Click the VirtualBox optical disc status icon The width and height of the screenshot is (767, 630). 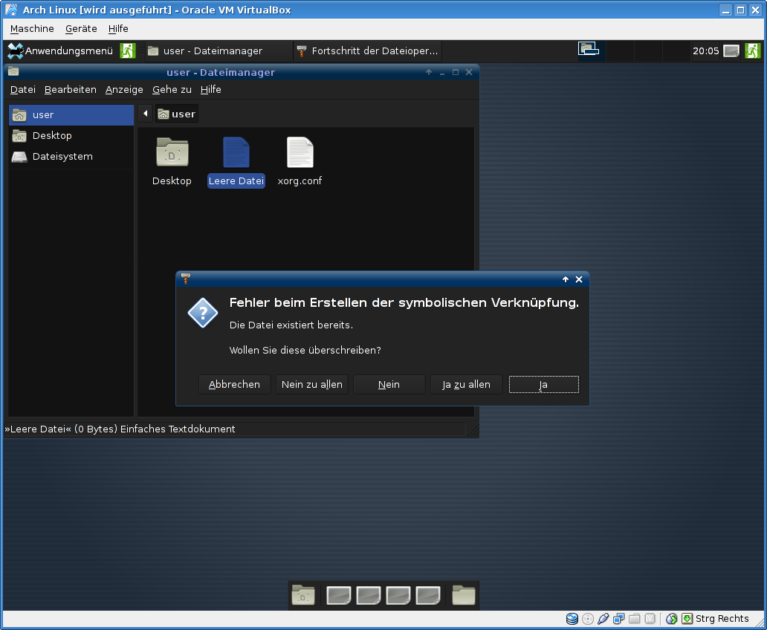(588, 619)
